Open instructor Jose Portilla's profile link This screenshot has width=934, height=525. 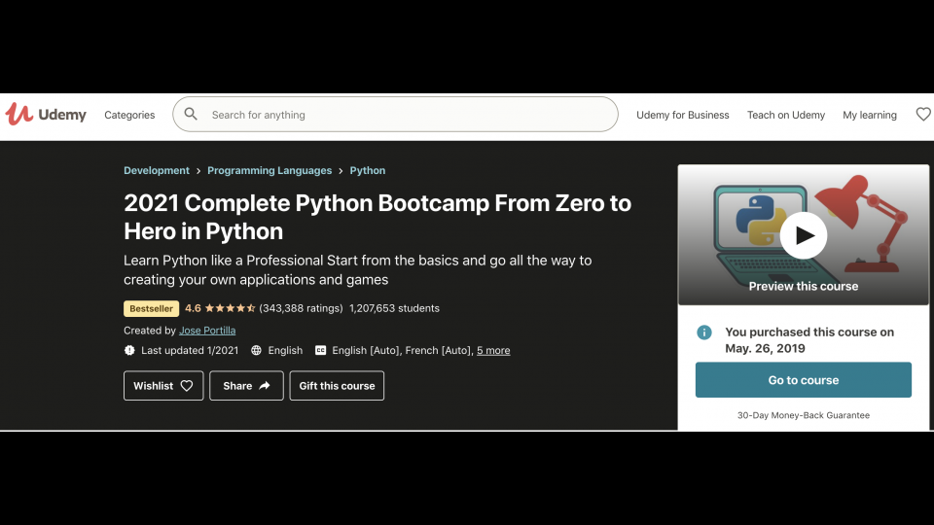(207, 331)
